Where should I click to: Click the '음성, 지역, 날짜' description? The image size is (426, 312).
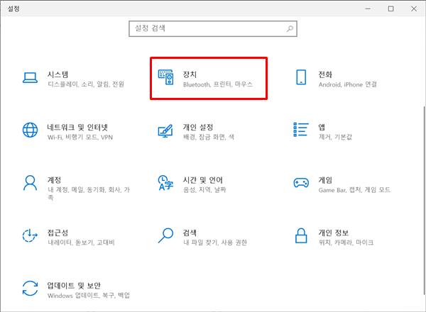(x=204, y=189)
